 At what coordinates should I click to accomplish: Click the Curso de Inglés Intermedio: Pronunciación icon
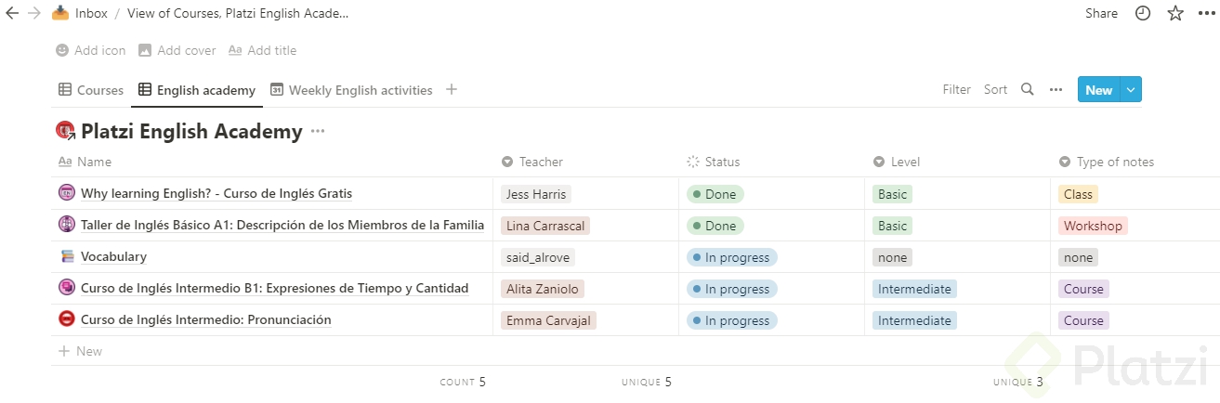(x=67, y=319)
